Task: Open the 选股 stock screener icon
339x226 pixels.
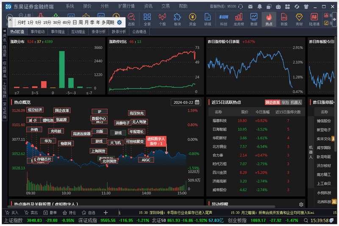Action: [131, 19]
